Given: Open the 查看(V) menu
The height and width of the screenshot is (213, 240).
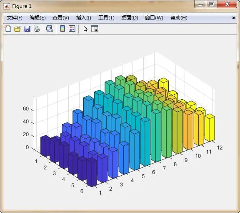Looking at the screenshot, I should (60, 18).
